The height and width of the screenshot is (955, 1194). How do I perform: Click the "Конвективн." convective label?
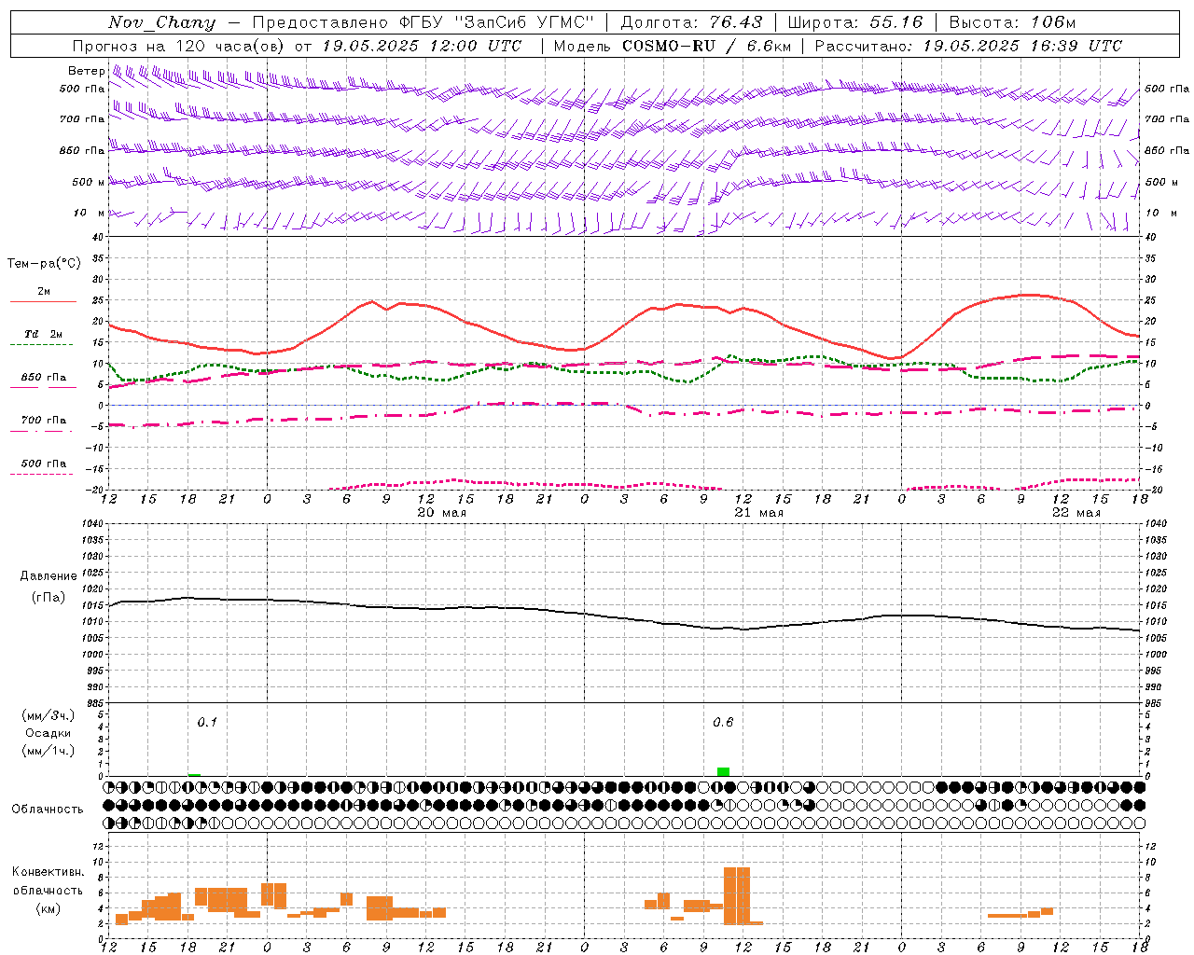(x=49, y=872)
